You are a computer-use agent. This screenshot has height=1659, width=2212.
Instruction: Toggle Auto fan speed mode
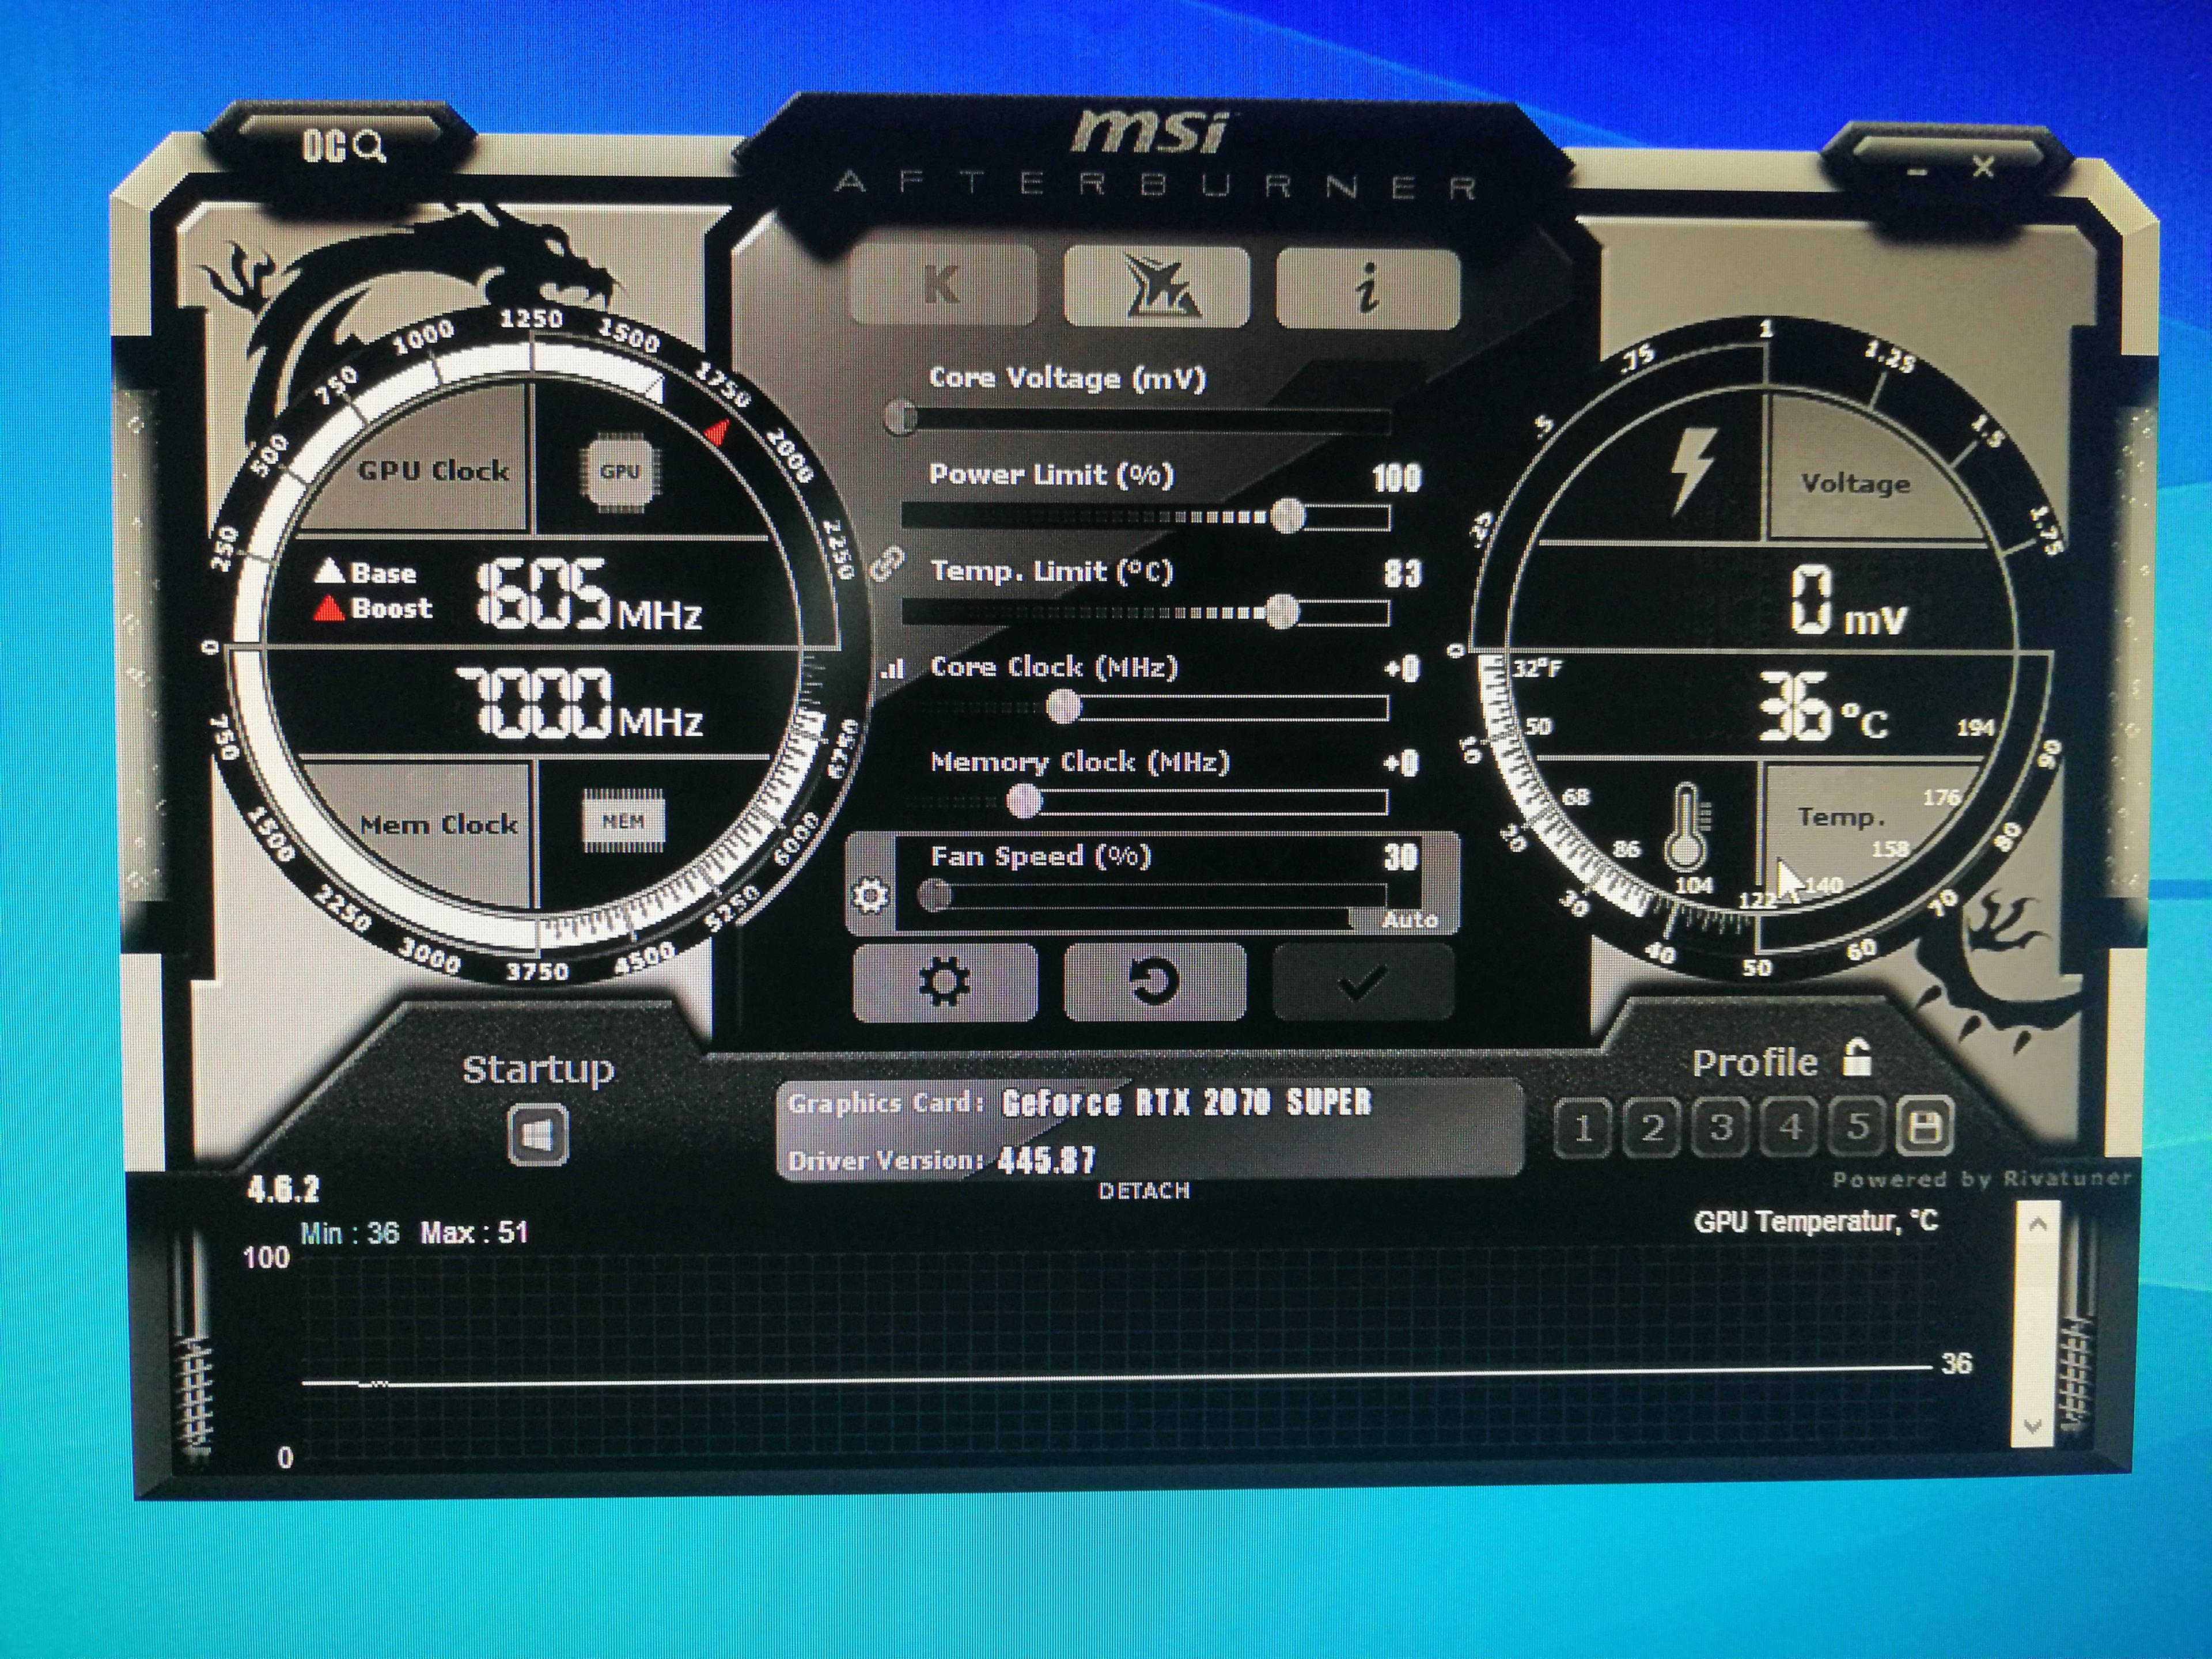coord(1410,919)
